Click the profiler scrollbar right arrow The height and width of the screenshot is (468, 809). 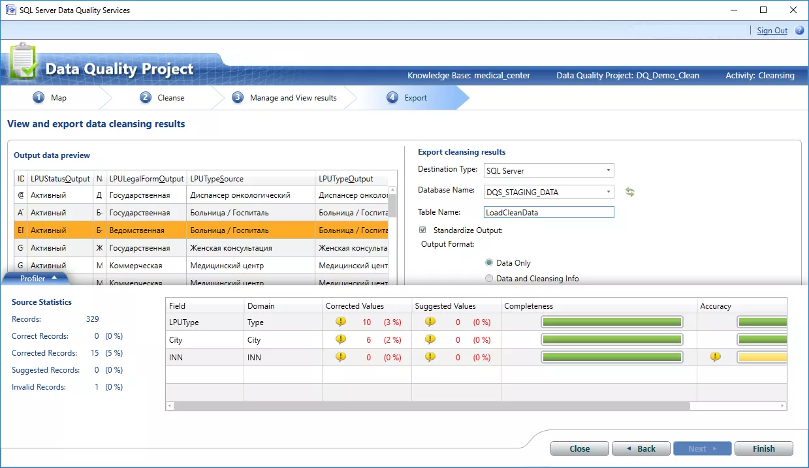coord(783,405)
